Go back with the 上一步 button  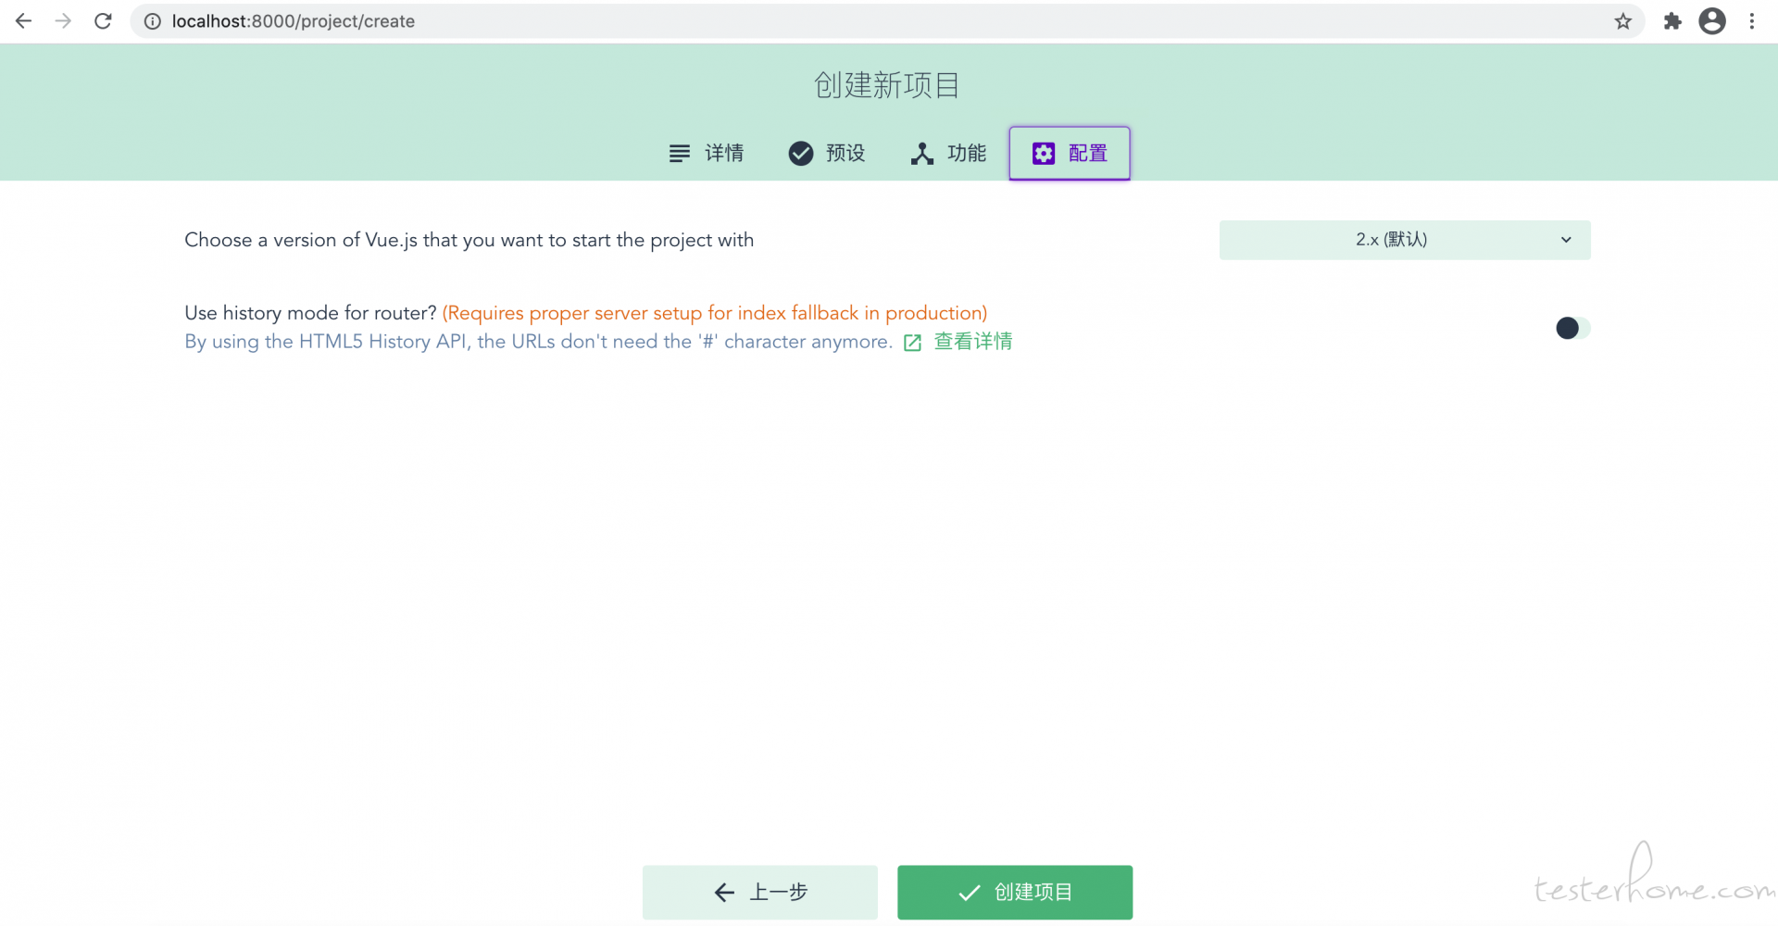tap(760, 892)
